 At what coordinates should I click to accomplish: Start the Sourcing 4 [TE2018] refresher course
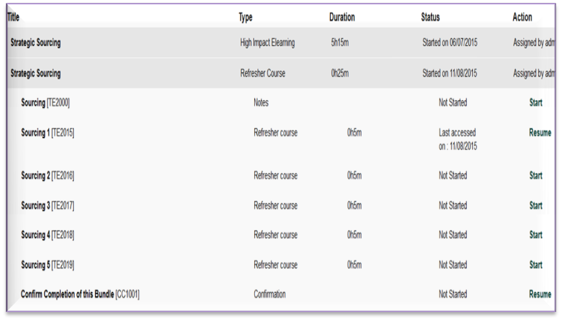(x=535, y=235)
